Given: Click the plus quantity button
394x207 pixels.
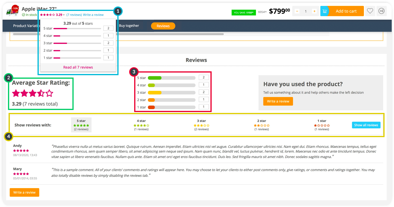Looking at the screenshot, I should pos(314,11).
